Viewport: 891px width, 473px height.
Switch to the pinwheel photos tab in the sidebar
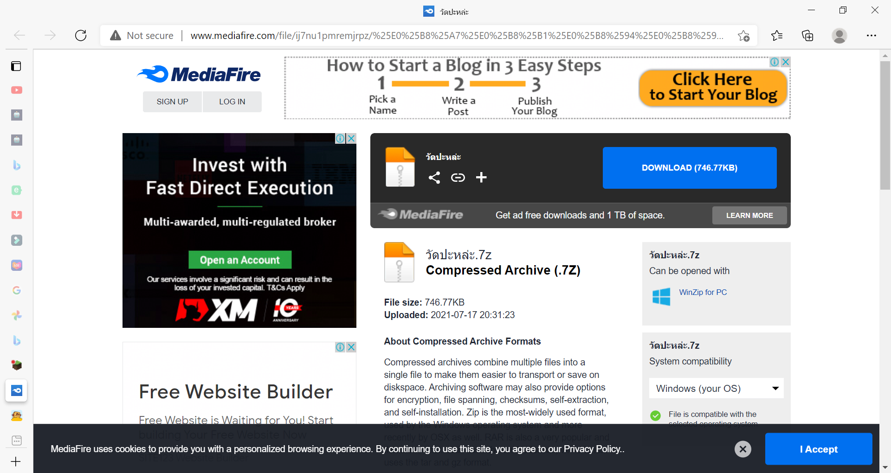[x=17, y=315]
